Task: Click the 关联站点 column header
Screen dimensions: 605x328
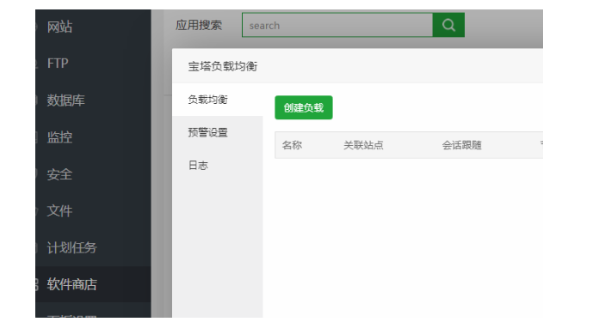Action: point(363,145)
